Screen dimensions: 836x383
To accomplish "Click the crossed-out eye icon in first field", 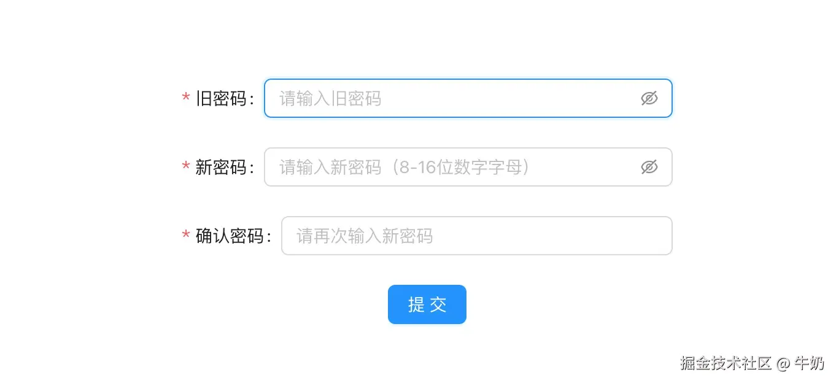I will coord(649,98).
